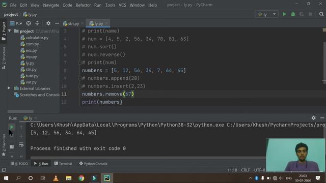Click the down-arrow in run panel
326x183 pixels.
[x=21, y=136]
